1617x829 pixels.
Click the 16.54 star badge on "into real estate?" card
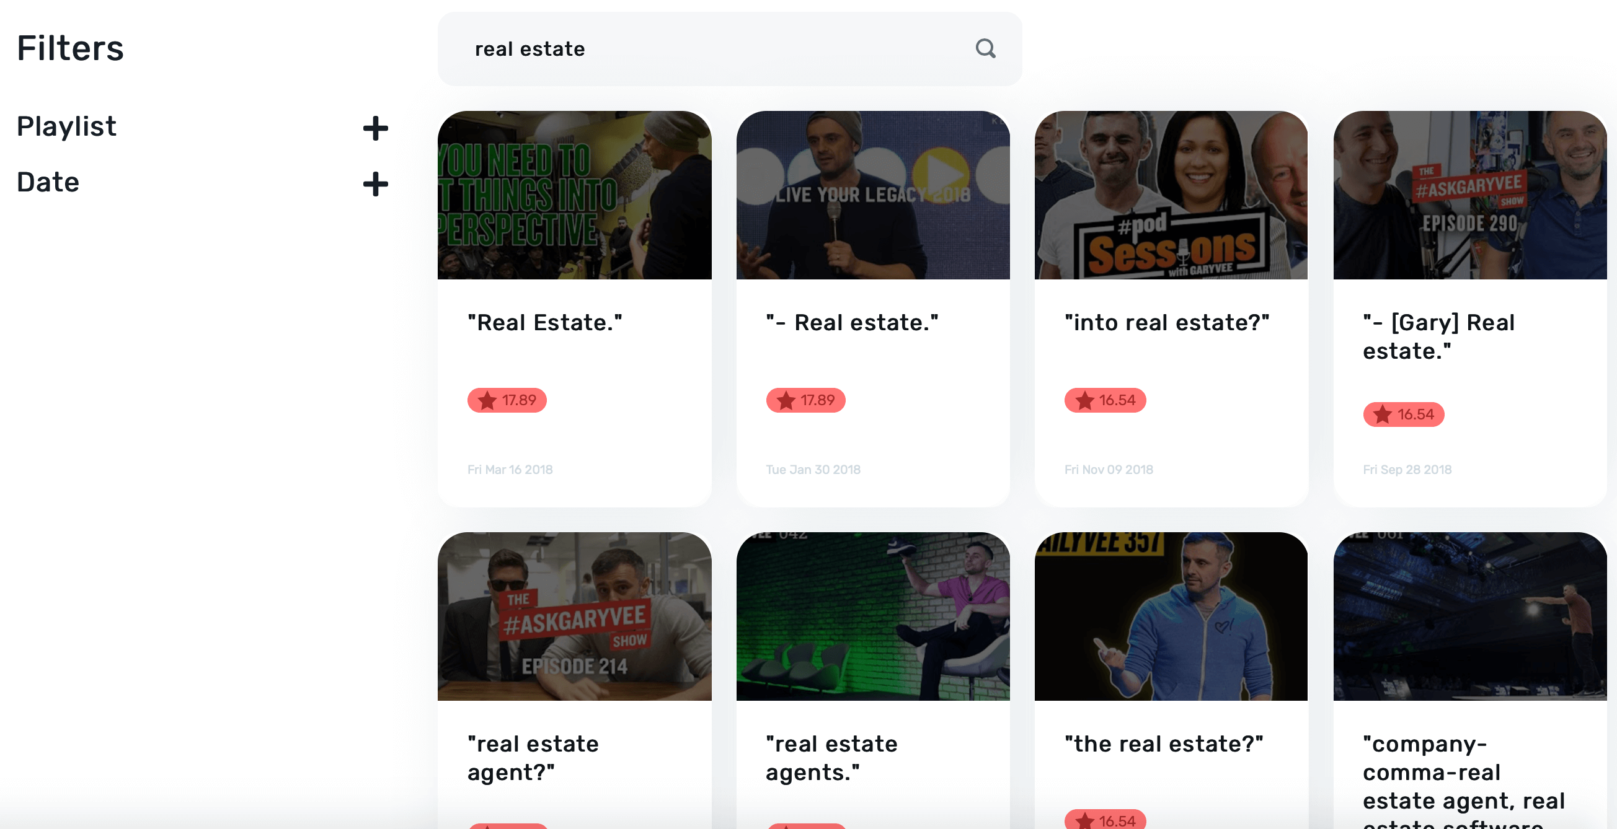click(x=1105, y=400)
